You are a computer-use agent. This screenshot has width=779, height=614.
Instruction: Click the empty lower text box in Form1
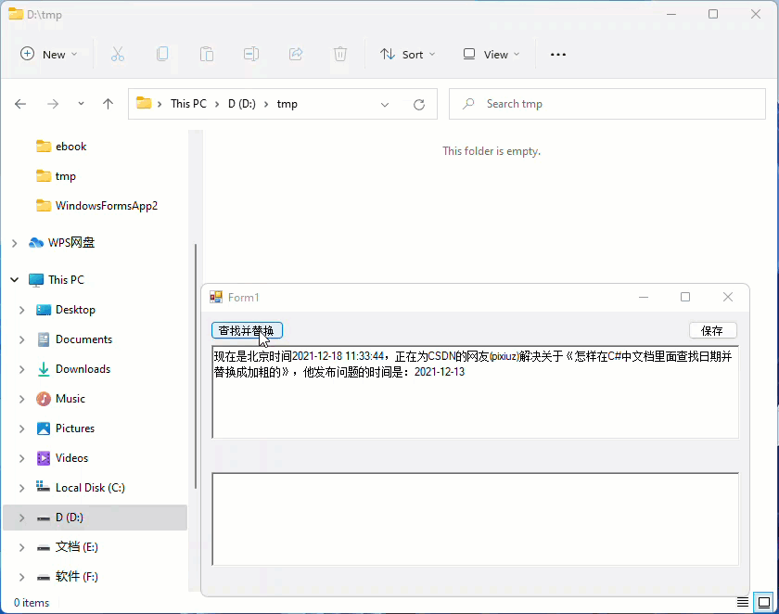[476, 519]
